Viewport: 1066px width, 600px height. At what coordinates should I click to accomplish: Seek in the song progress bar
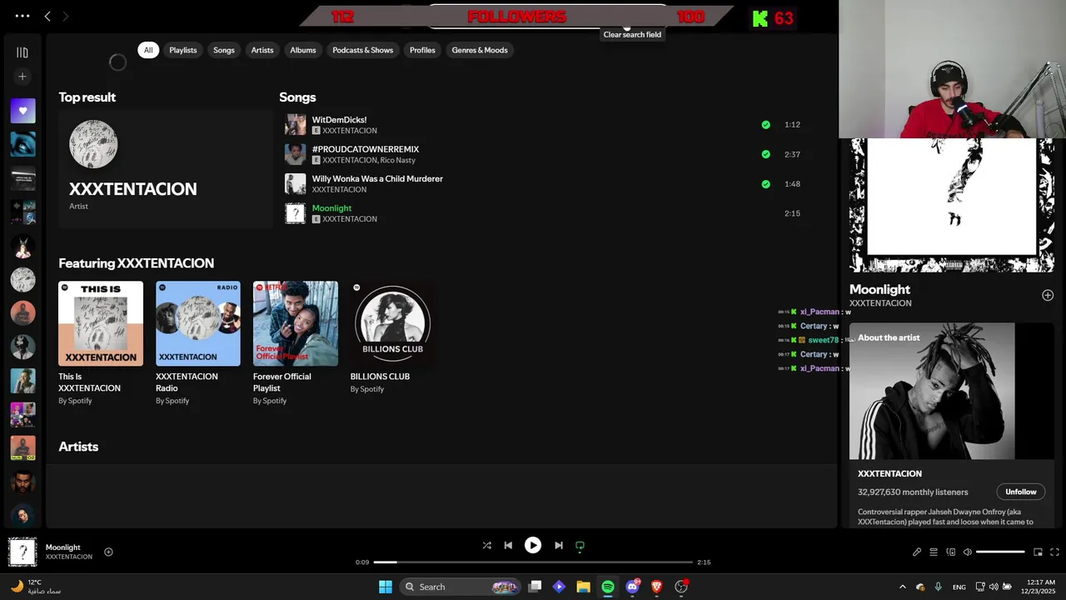click(533, 562)
